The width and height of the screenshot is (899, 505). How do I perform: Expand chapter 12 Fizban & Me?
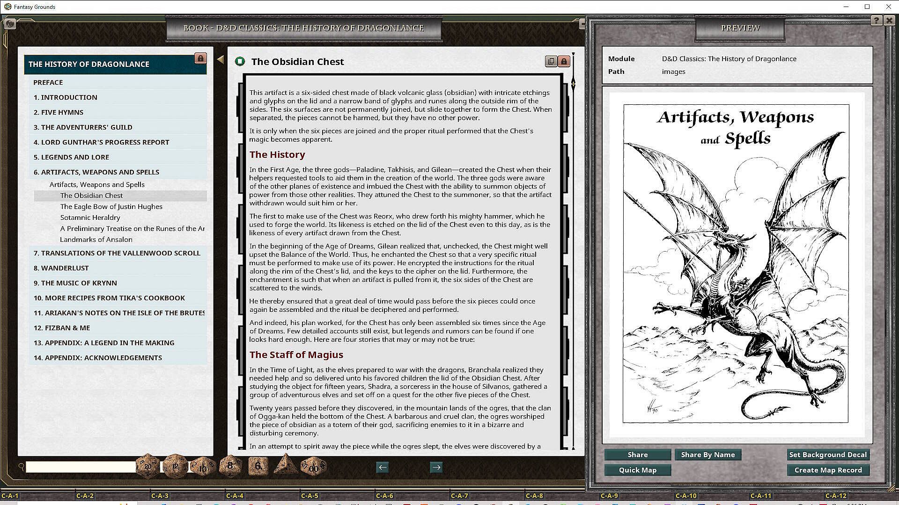118,328
